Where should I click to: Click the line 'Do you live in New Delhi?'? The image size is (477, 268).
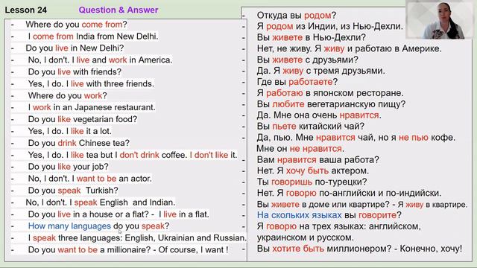(75, 48)
